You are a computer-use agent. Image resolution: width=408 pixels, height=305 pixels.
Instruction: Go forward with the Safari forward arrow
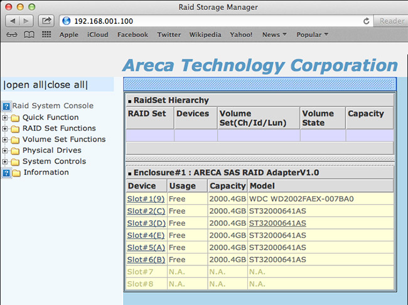[26, 21]
